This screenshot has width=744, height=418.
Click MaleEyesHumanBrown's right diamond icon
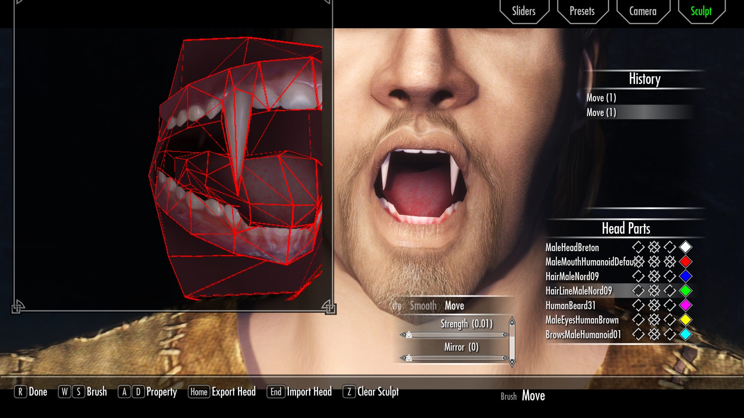coord(670,320)
